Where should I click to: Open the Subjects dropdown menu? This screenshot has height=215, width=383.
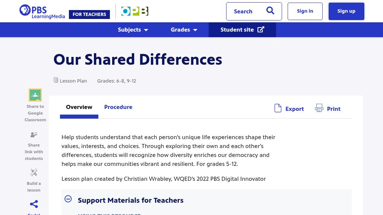point(133,30)
